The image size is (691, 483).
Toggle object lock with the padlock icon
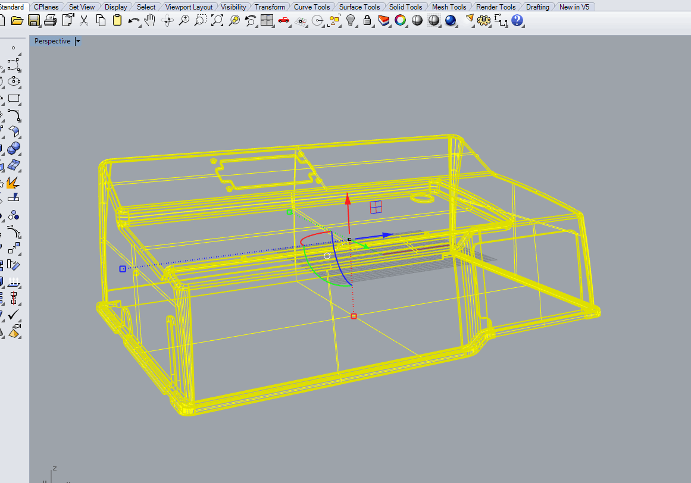pyautogui.click(x=367, y=20)
